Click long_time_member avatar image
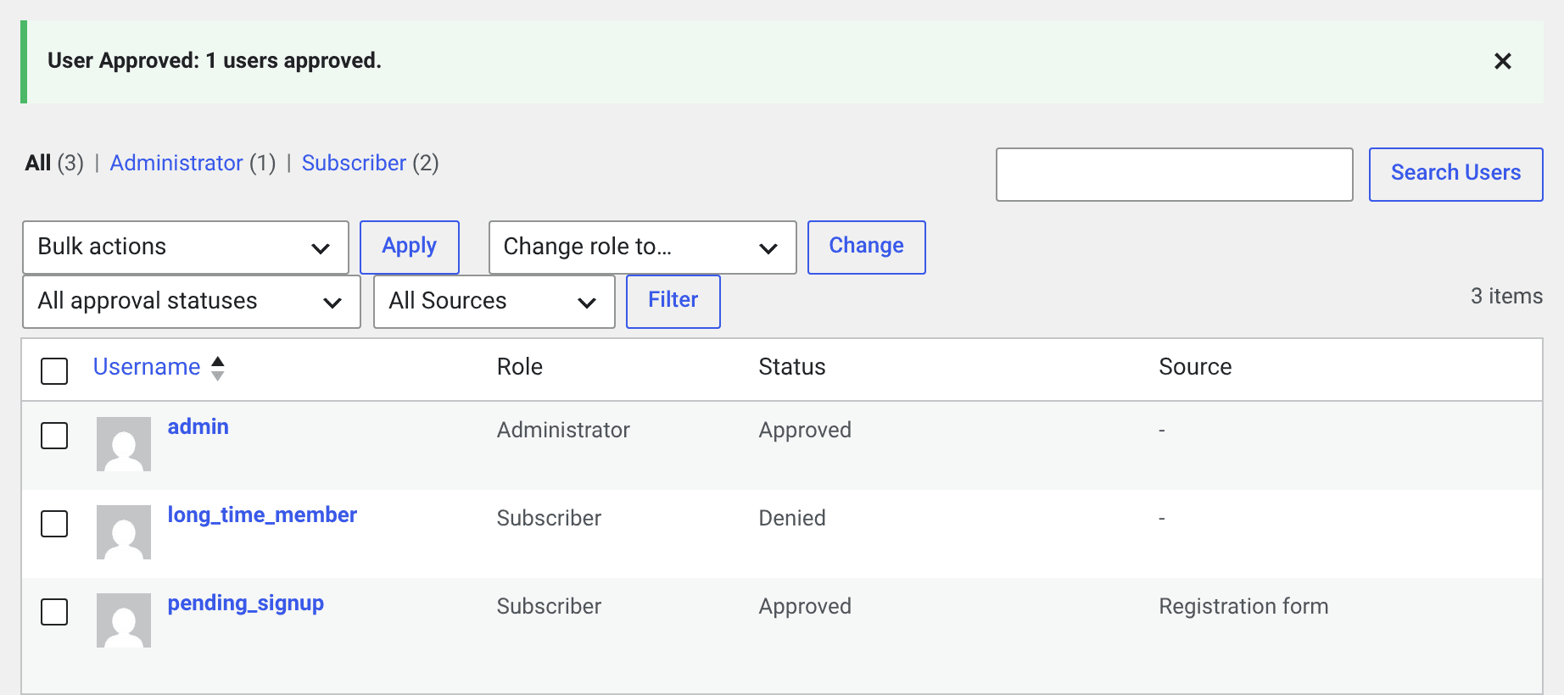This screenshot has height=695, width=1564. (x=124, y=532)
